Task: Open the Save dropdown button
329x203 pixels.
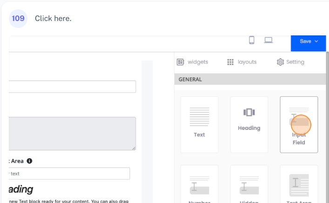Action: pos(309,41)
